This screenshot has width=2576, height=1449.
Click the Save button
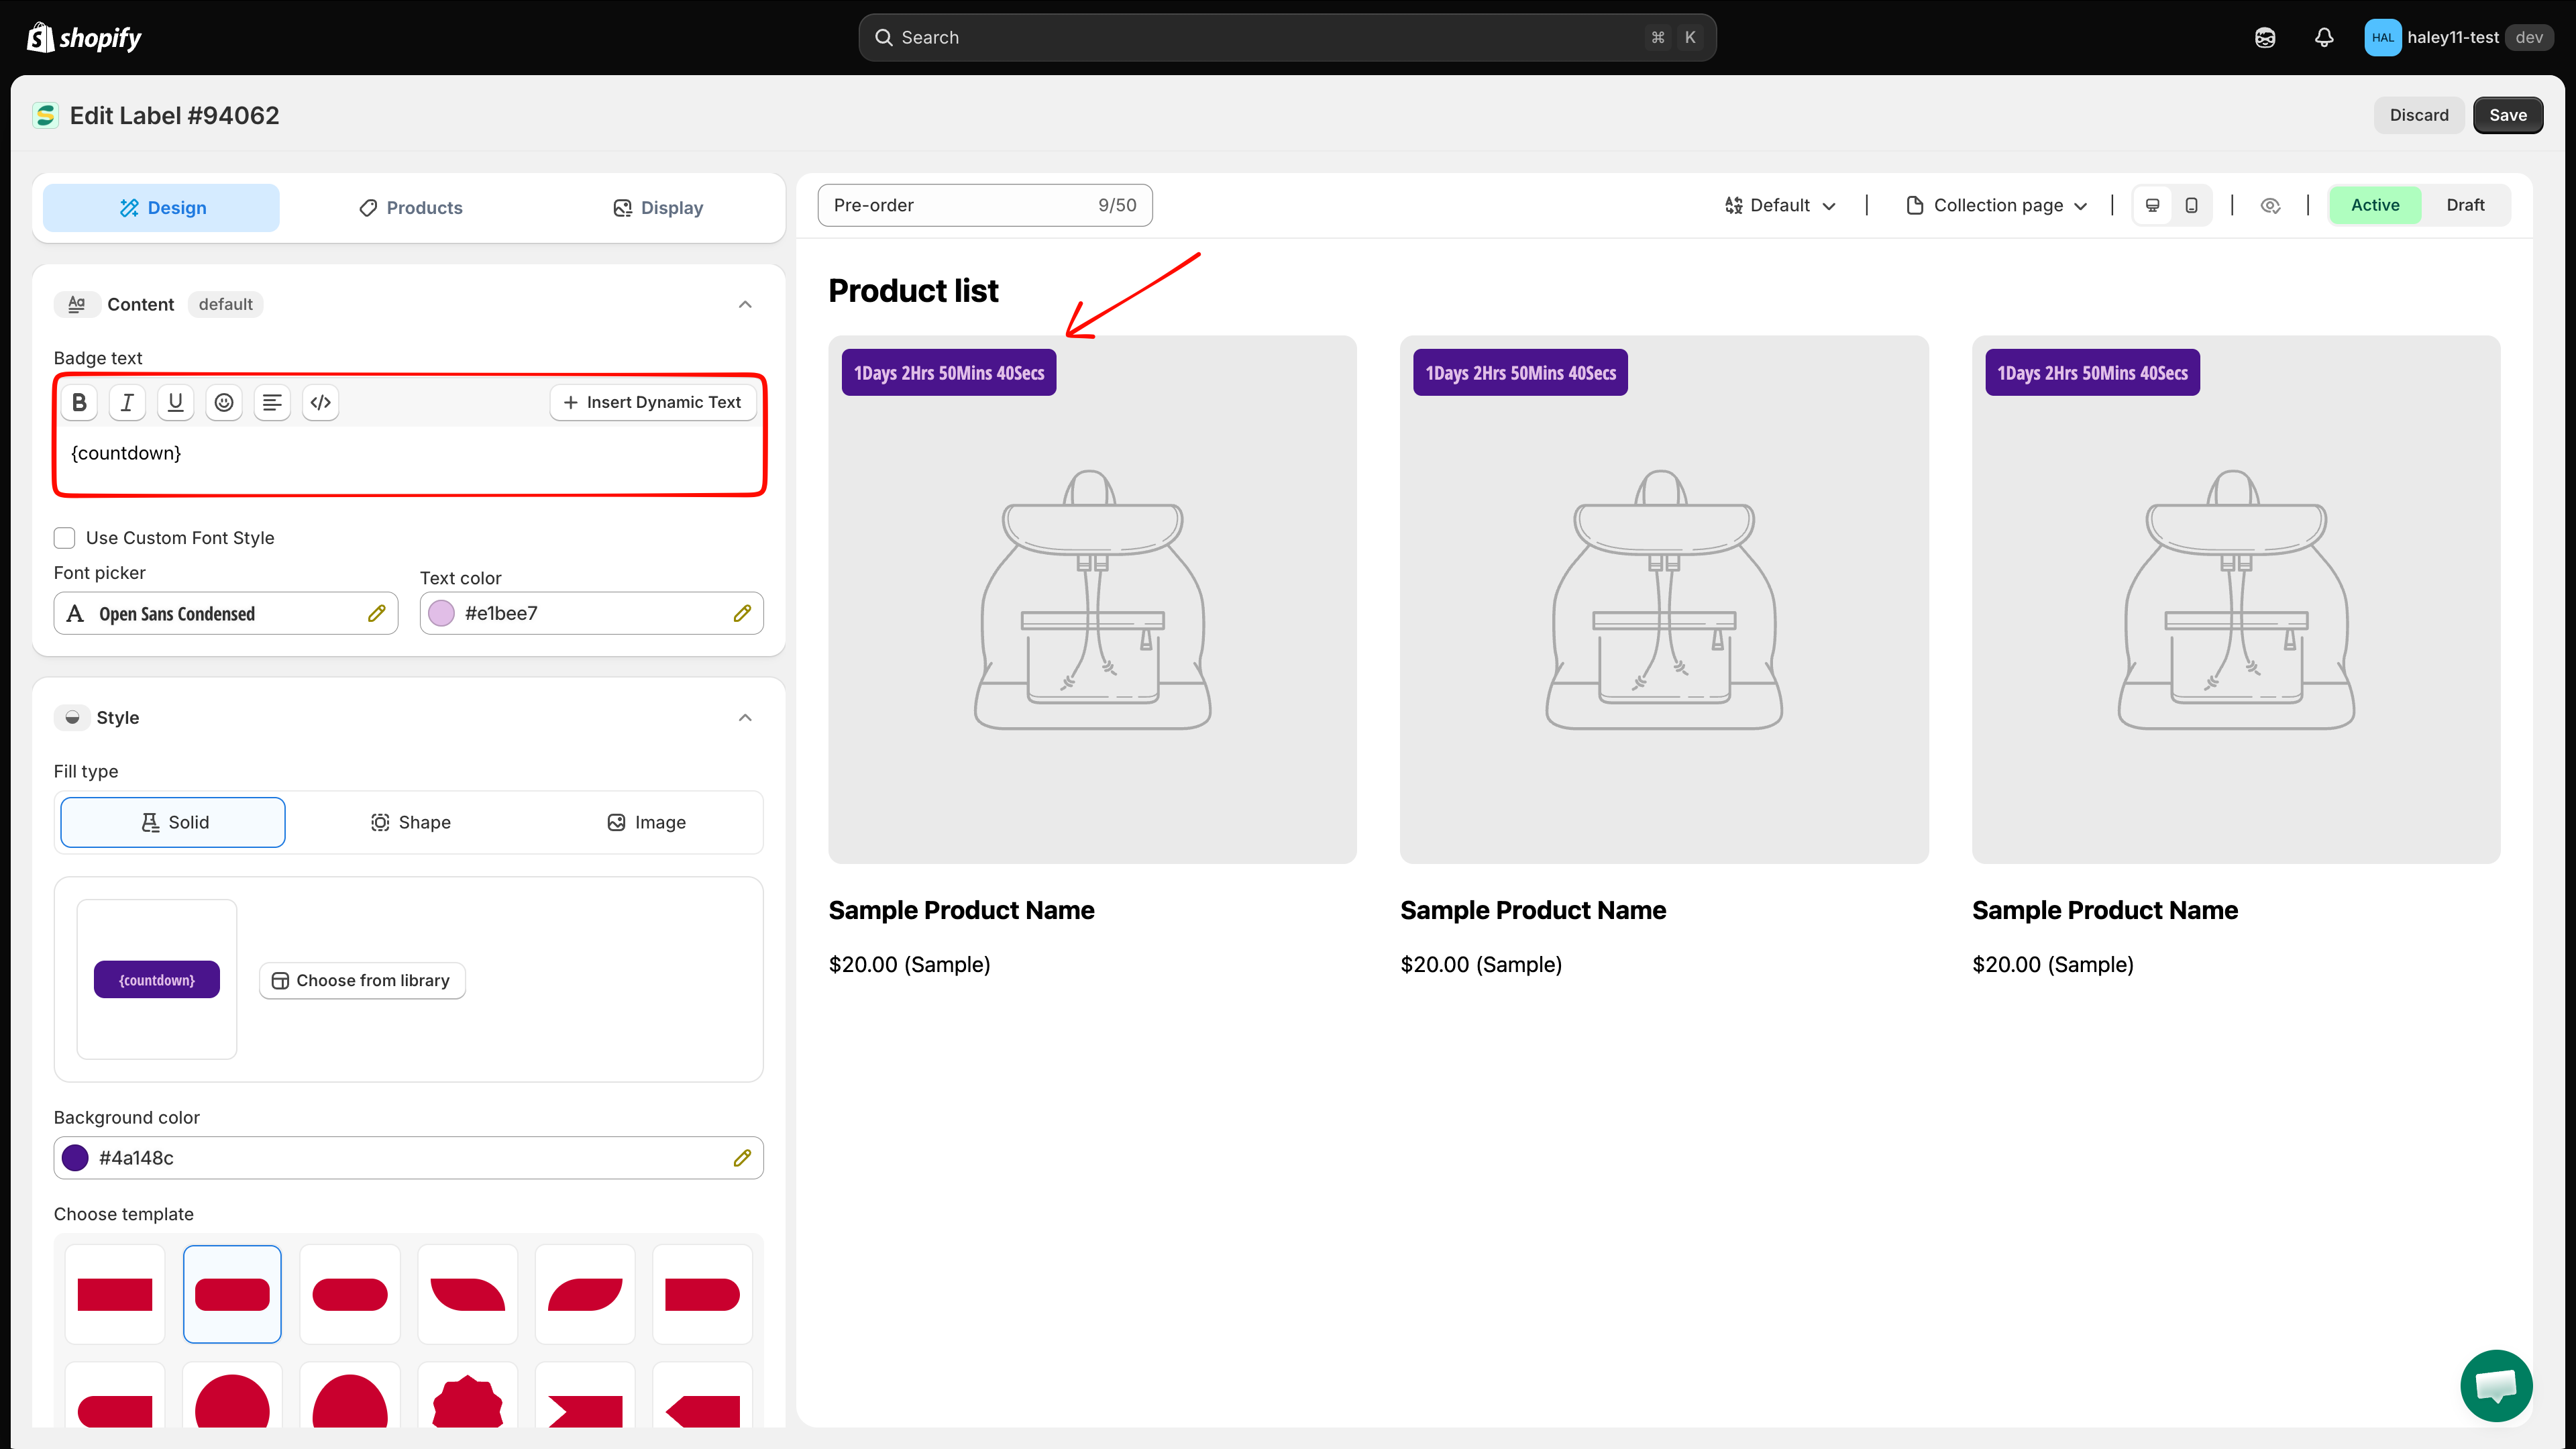(2508, 115)
